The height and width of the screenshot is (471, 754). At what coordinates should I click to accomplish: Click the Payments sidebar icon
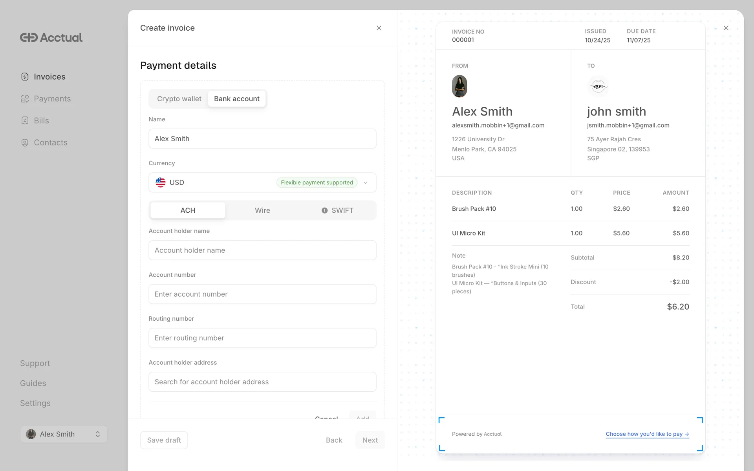pos(25,99)
